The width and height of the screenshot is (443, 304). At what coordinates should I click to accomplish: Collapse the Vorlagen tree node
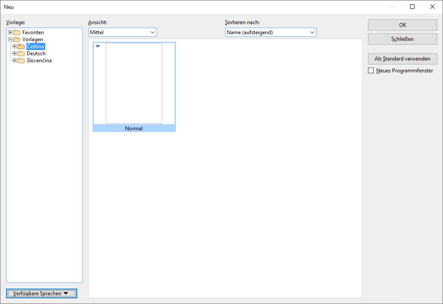click(x=10, y=39)
